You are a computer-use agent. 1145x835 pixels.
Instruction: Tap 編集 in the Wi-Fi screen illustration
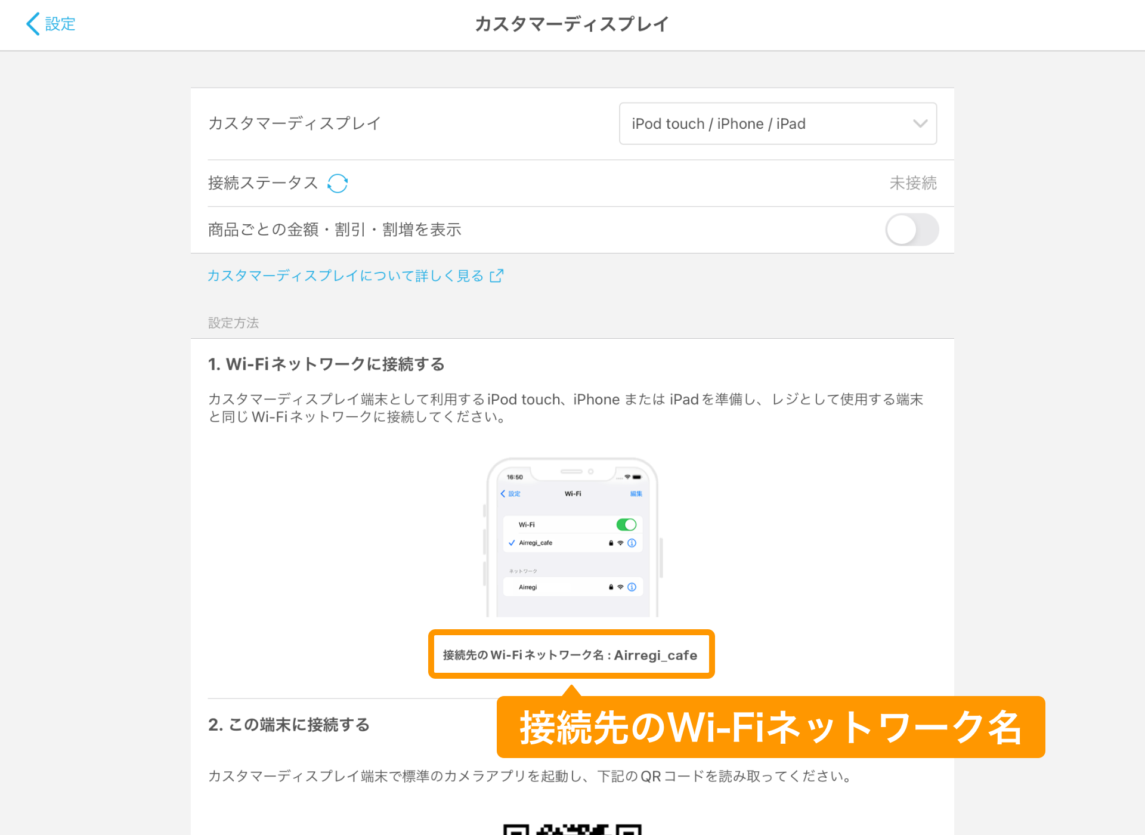[636, 493]
